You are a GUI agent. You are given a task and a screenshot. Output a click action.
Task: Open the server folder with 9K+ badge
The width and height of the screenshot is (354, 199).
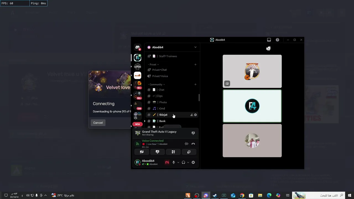(x=137, y=95)
